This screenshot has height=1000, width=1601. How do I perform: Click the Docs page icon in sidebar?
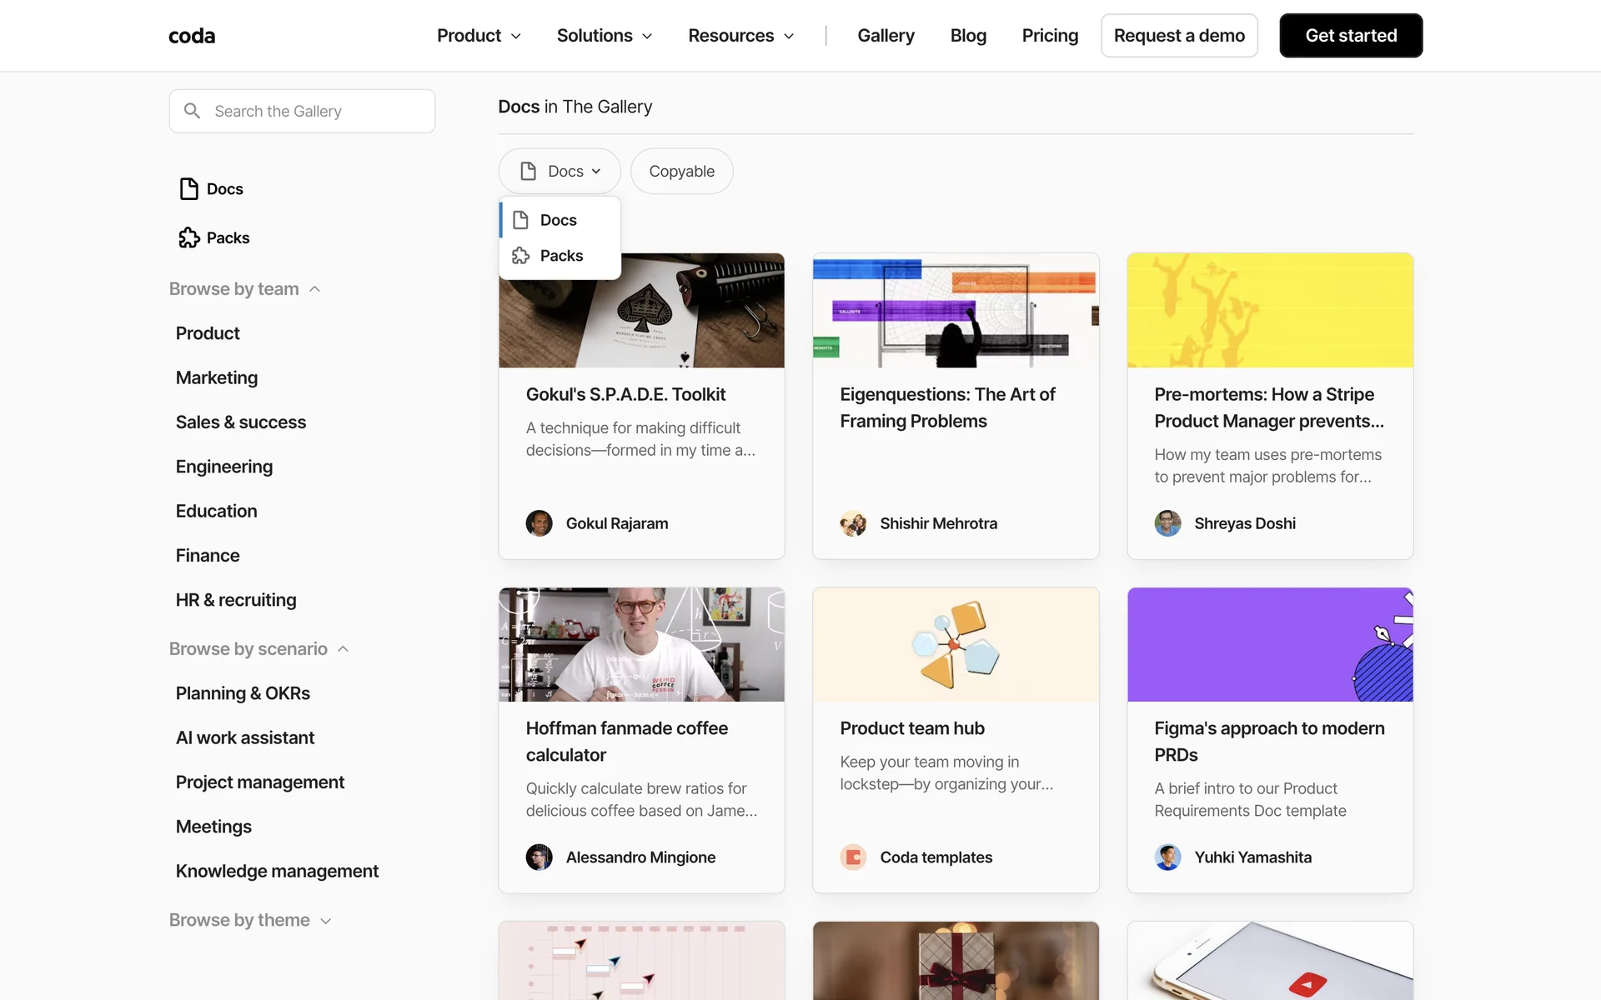189,189
